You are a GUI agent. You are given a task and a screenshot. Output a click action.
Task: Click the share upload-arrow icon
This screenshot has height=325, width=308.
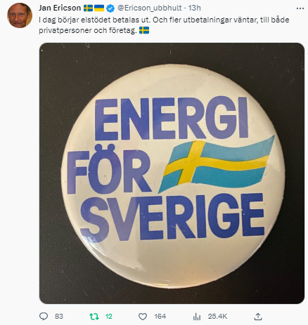click(258, 317)
